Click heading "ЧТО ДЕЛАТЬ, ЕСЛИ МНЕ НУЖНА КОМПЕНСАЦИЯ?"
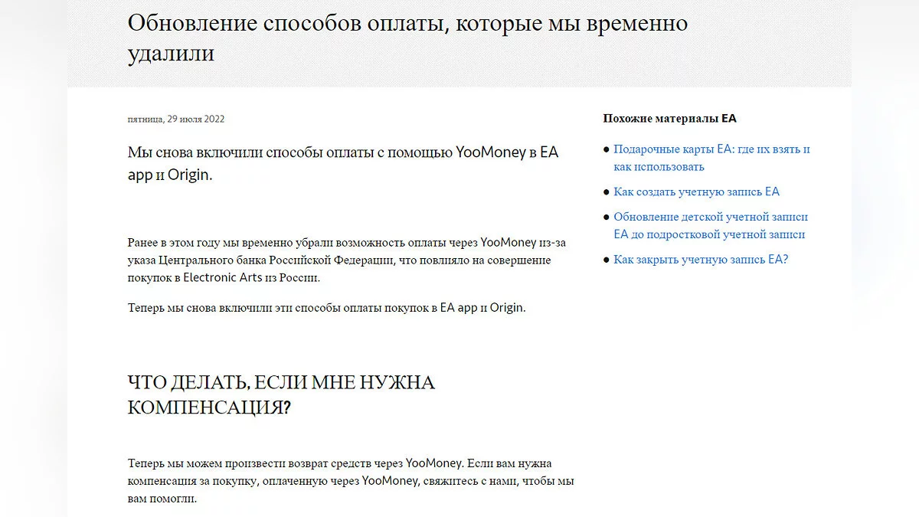The width and height of the screenshot is (919, 517). tap(281, 394)
